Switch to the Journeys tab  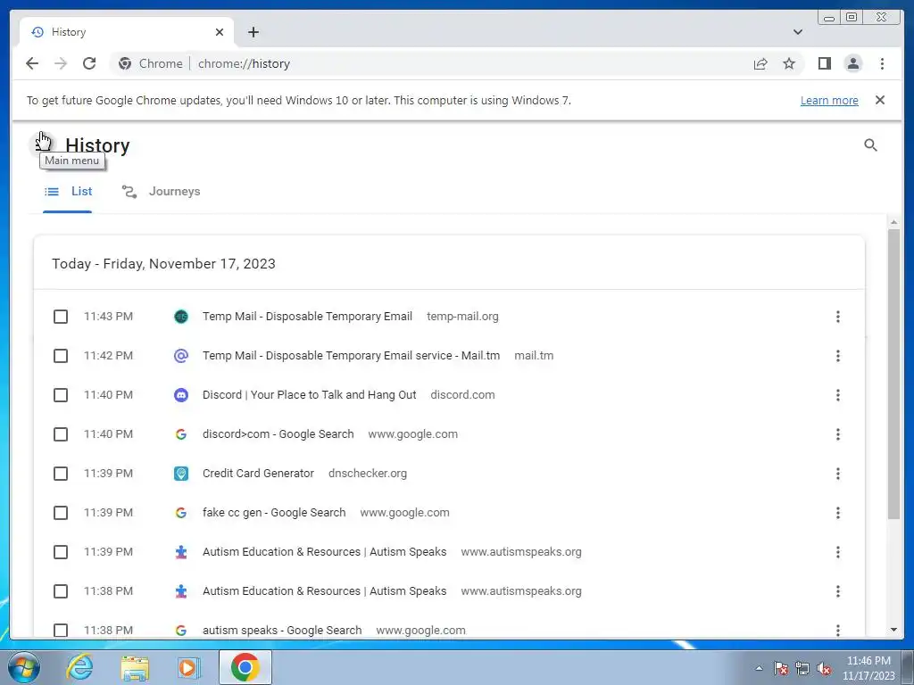161,192
